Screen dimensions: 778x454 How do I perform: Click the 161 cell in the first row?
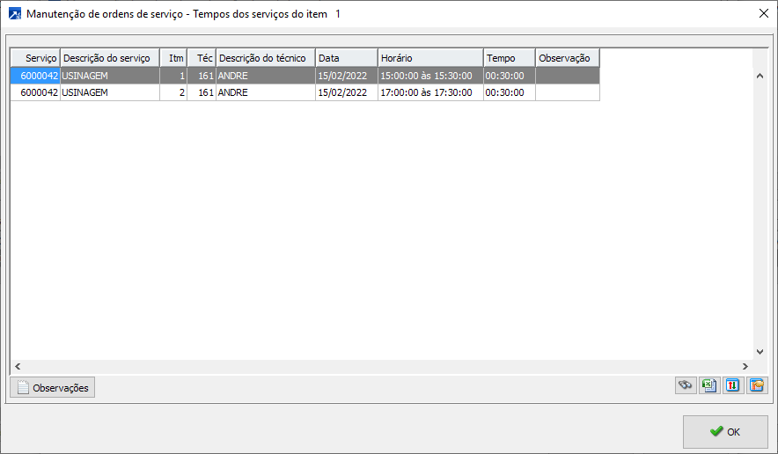point(202,76)
